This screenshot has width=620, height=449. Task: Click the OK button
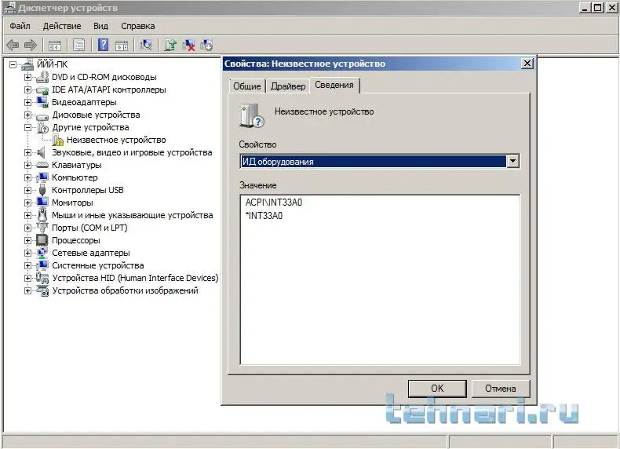[x=437, y=389]
